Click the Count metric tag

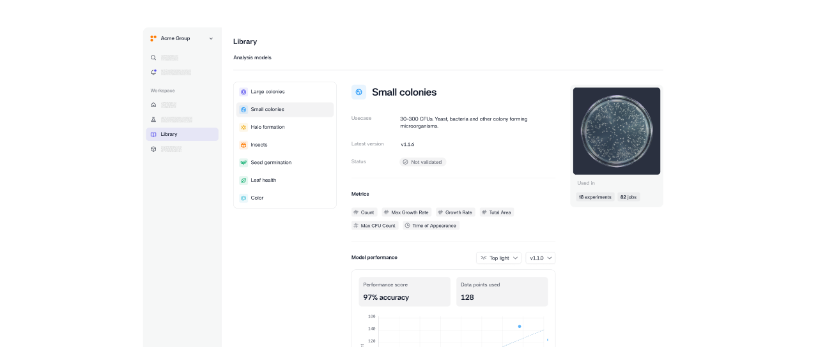pyautogui.click(x=364, y=212)
